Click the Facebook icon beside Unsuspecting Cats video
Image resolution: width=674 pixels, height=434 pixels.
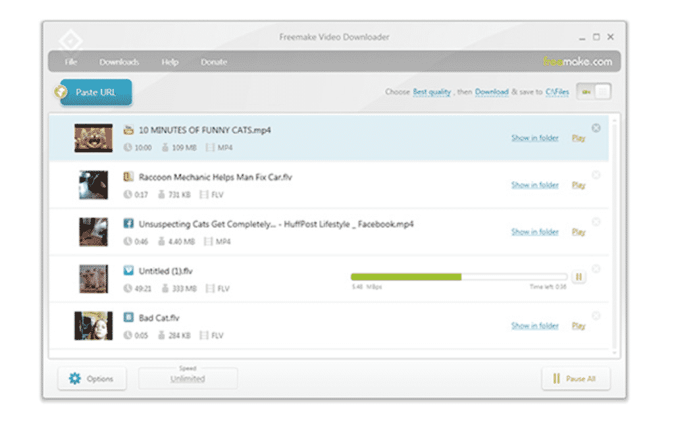point(129,224)
